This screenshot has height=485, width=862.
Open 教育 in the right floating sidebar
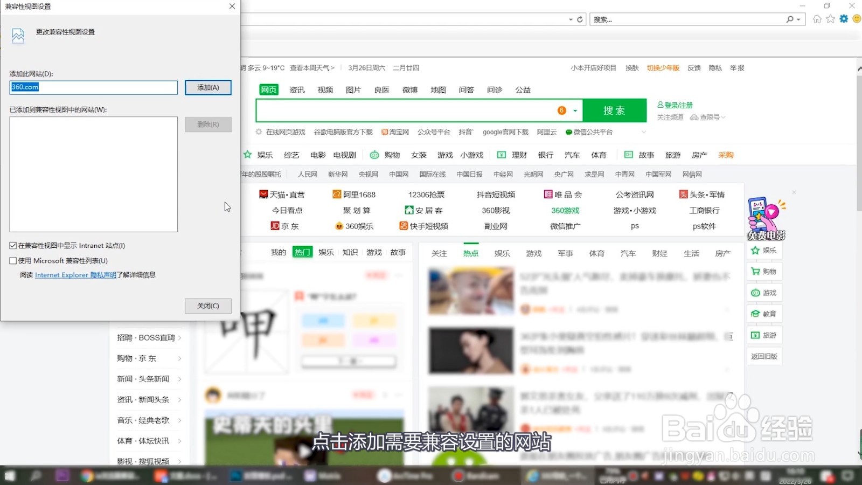click(x=764, y=314)
